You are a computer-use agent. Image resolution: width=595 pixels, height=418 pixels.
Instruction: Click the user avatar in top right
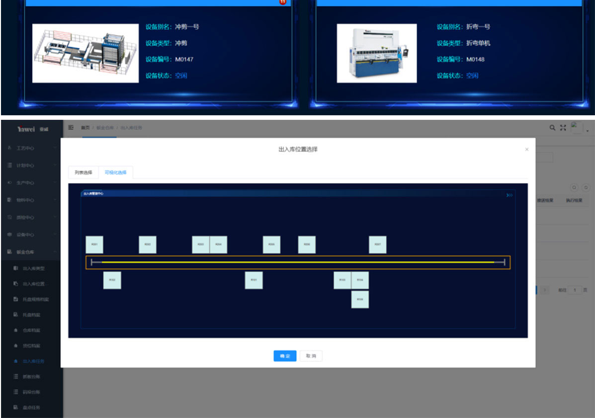pos(577,128)
